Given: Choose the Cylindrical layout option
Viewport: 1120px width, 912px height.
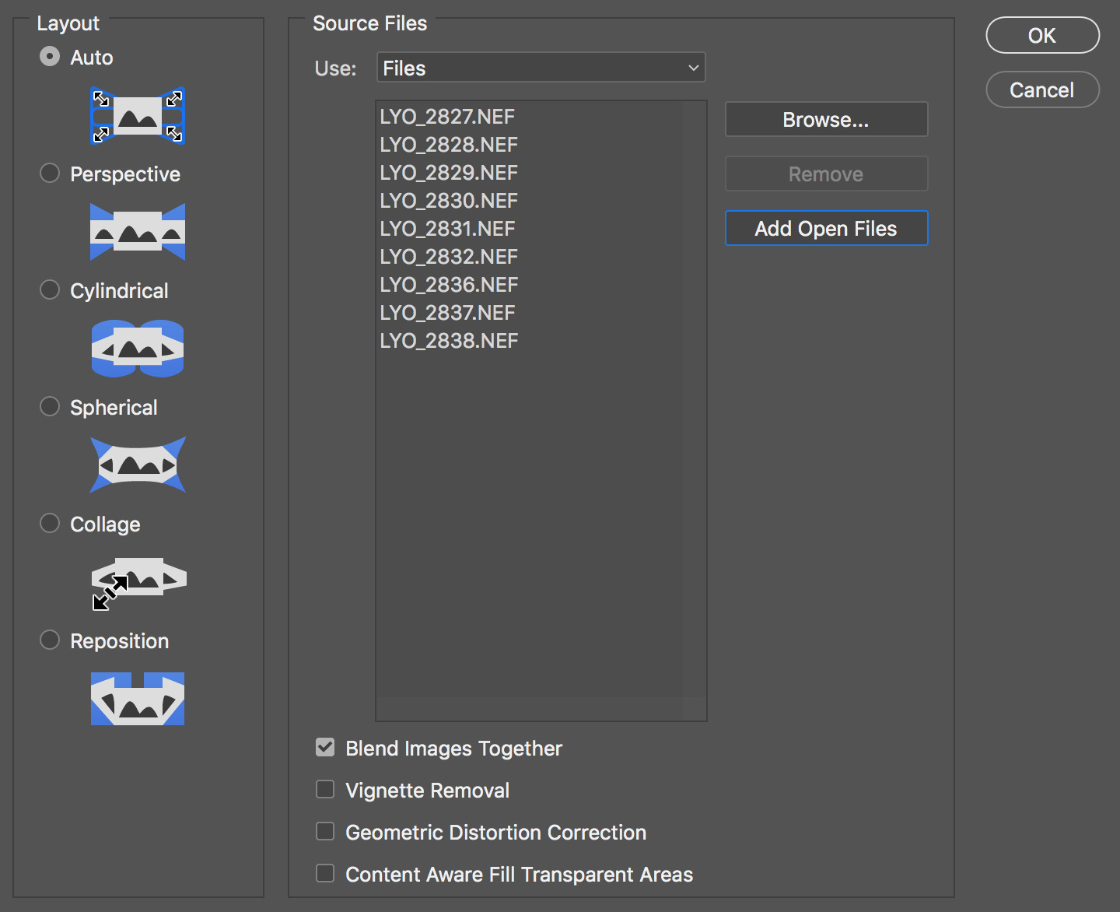Looking at the screenshot, I should 50,289.
